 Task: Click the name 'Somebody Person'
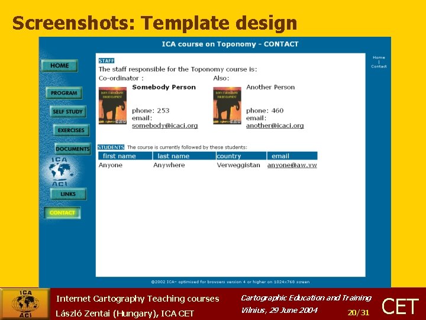click(x=164, y=87)
